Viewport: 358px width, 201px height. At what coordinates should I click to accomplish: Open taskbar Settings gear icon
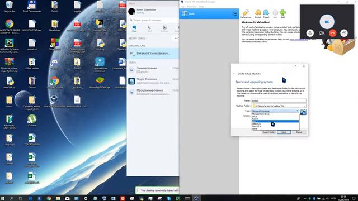click(x=86, y=198)
